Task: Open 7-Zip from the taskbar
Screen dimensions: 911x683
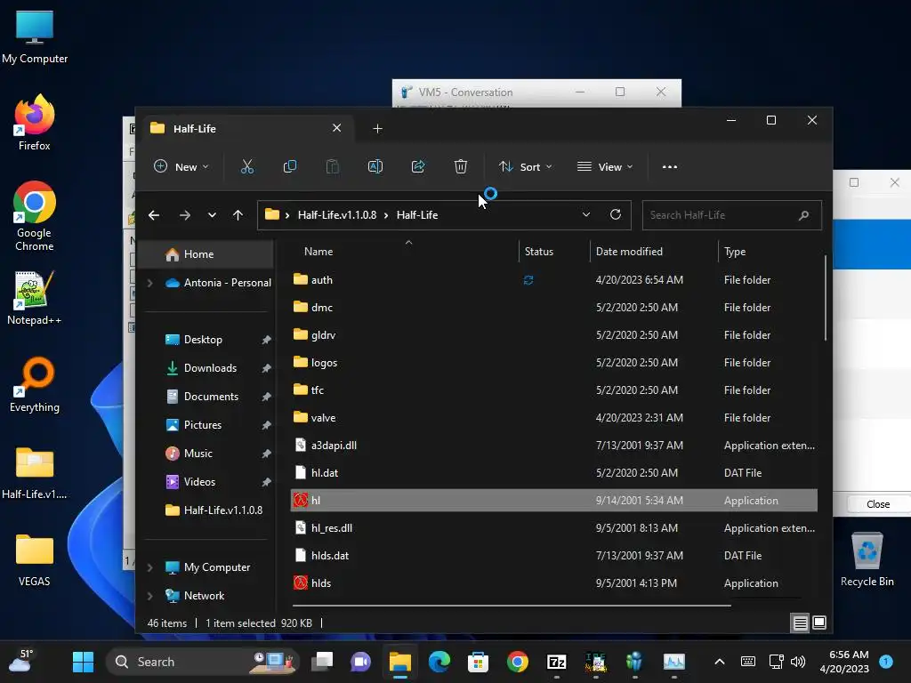Action: (x=557, y=662)
